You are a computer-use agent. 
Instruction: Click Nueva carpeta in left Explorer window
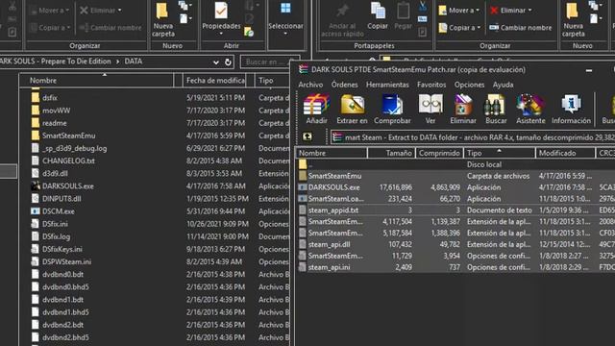[x=163, y=19]
